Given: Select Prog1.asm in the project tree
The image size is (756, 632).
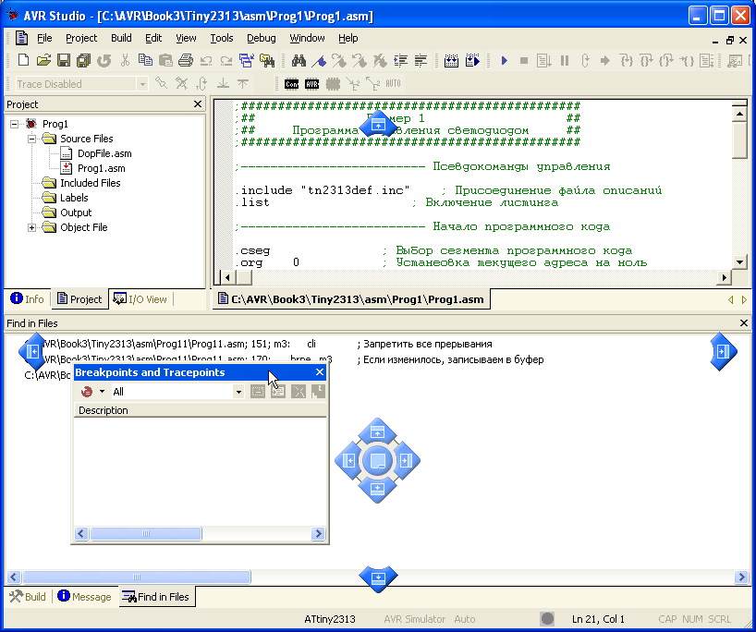Looking at the screenshot, I should pos(102,168).
